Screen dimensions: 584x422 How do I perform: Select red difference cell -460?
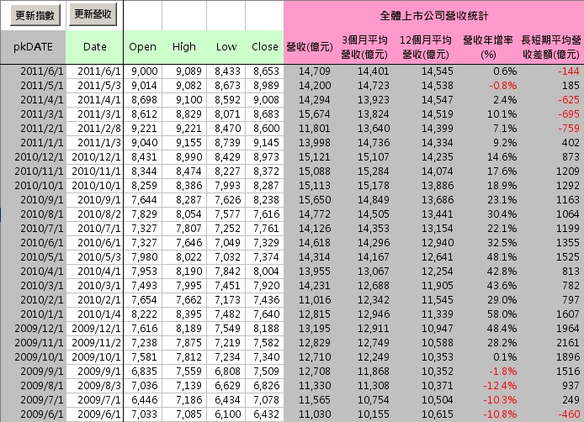click(569, 414)
